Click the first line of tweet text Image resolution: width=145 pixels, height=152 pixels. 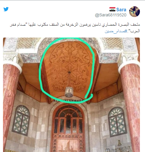pyautogui.click(x=75, y=24)
